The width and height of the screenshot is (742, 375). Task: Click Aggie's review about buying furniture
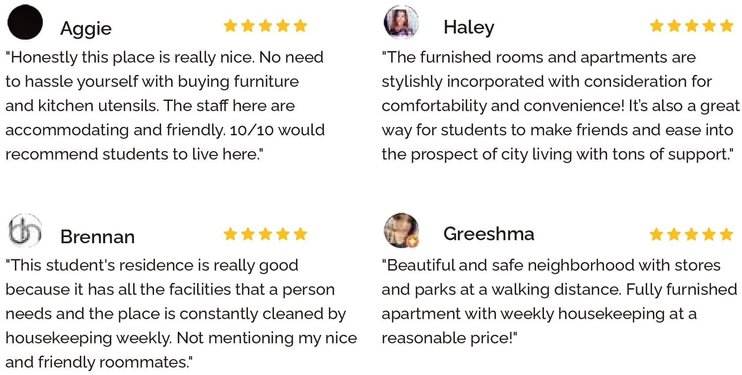point(165,106)
